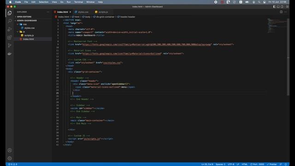The width and height of the screenshot is (295, 166).
Task: Click LF end-of-line selector
Action: [238, 164]
